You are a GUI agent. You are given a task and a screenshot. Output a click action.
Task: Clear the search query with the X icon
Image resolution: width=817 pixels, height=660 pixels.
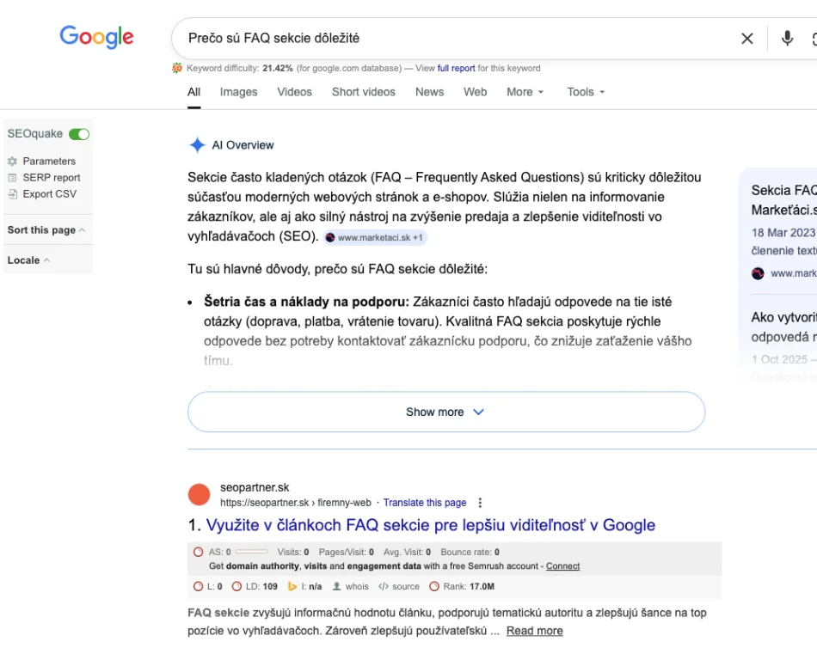click(746, 39)
